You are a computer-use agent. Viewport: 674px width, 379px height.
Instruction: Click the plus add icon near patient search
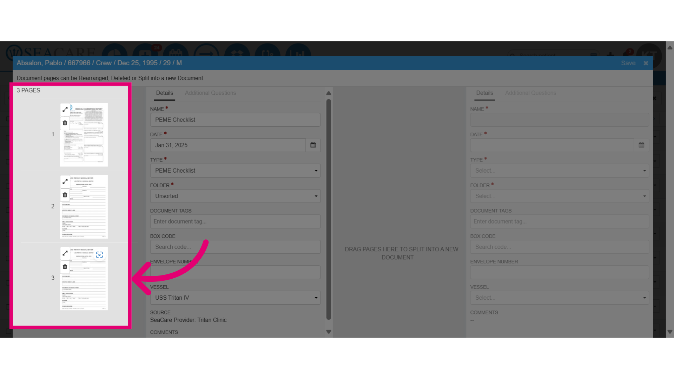[x=610, y=54]
